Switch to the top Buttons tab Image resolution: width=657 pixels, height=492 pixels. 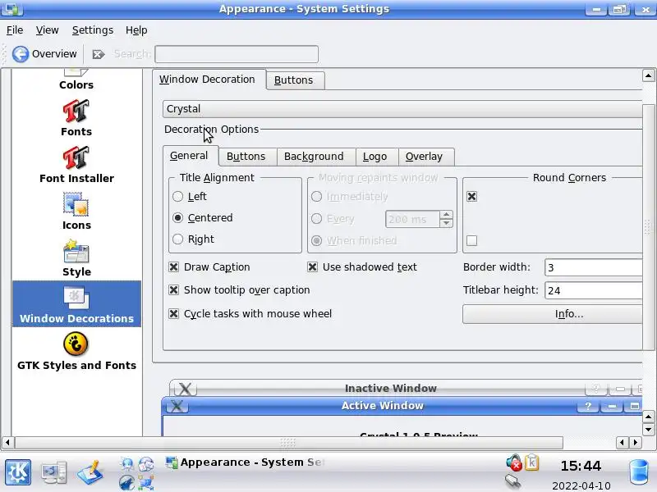coord(295,80)
